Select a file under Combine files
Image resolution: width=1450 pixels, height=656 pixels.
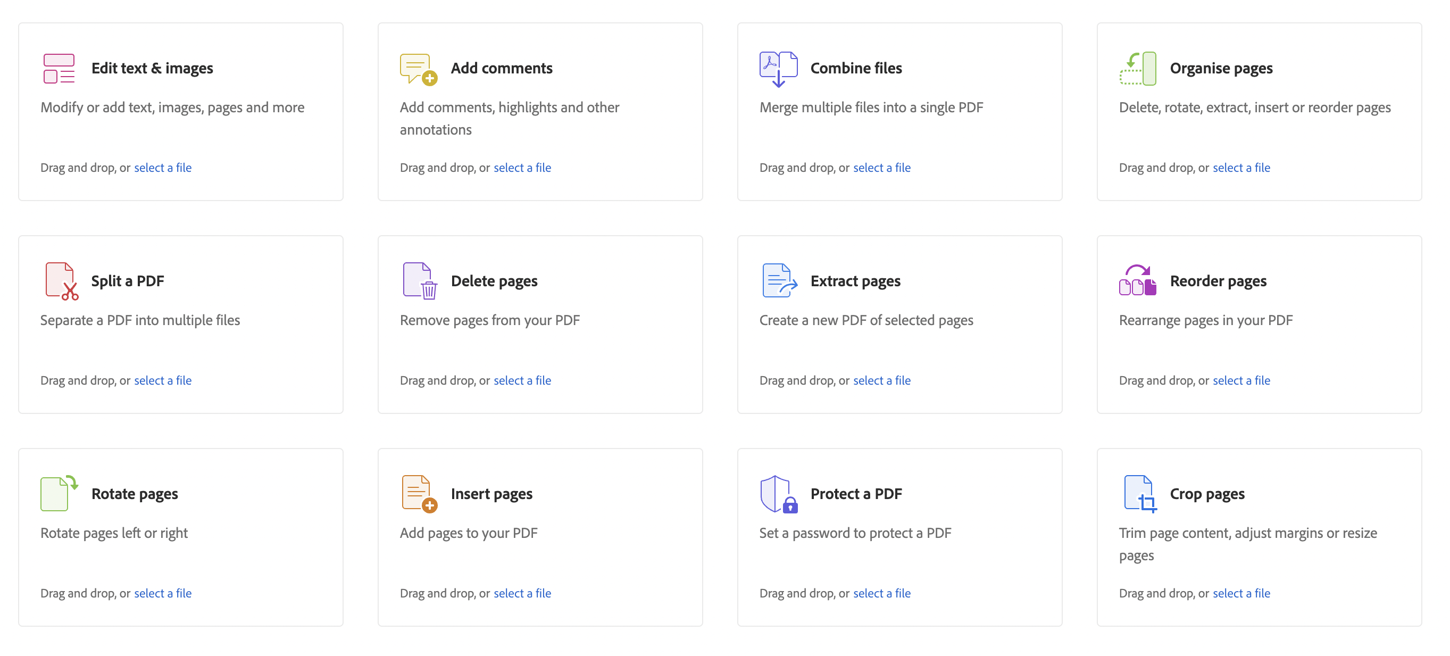[x=881, y=167]
